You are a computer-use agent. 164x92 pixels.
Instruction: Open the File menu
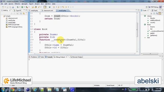[2, 4]
